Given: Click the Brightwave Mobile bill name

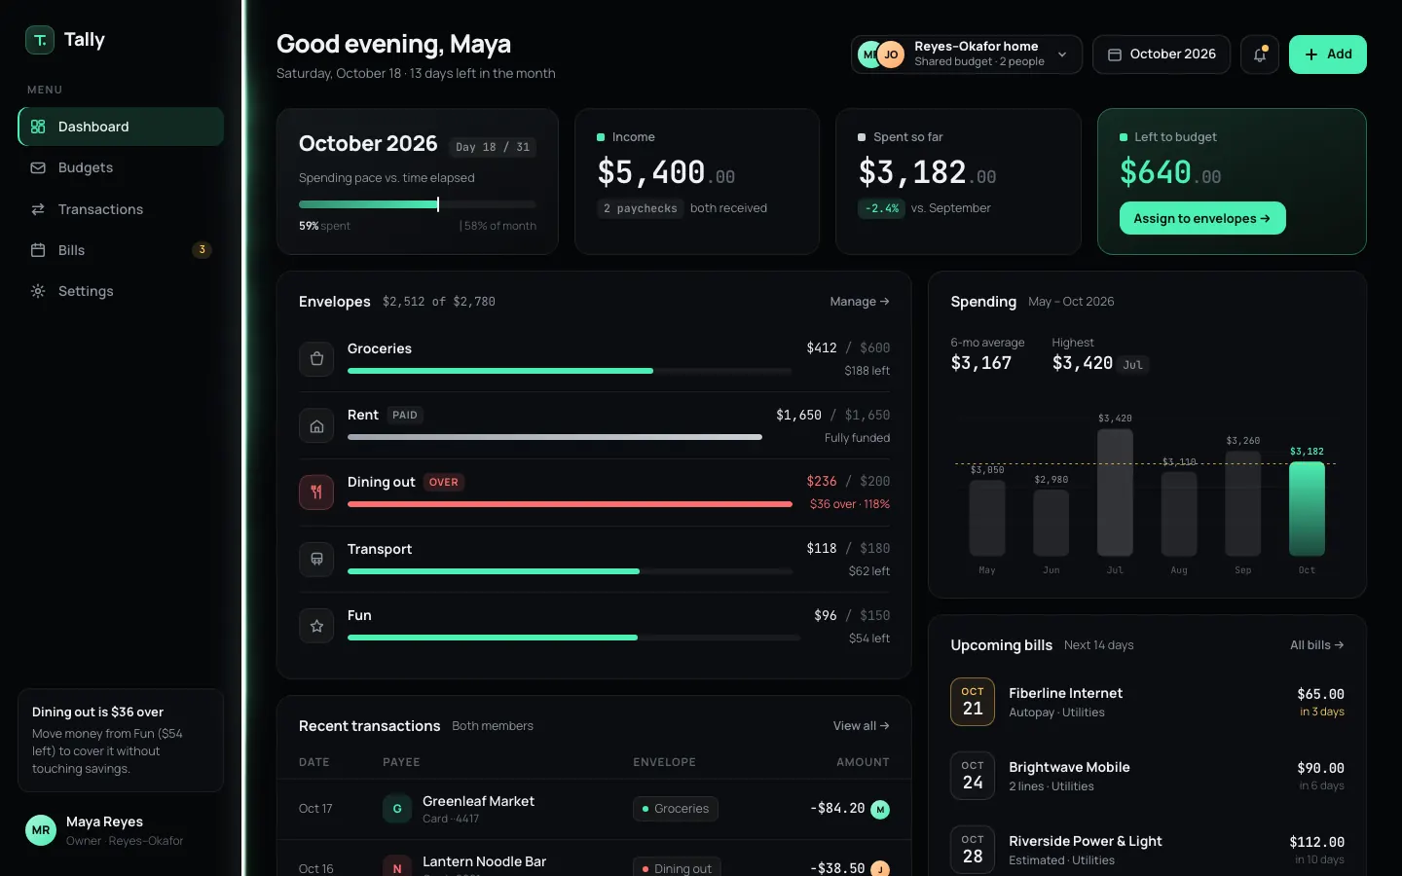Looking at the screenshot, I should (1069, 767).
